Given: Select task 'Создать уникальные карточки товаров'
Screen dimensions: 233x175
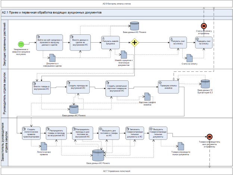Looking at the screenshot, I should pos(117,88).
